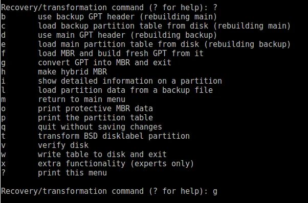The width and height of the screenshot is (308, 203).
Task: Click the top Recovery/transformation command prompt line
Action: point(109,8)
